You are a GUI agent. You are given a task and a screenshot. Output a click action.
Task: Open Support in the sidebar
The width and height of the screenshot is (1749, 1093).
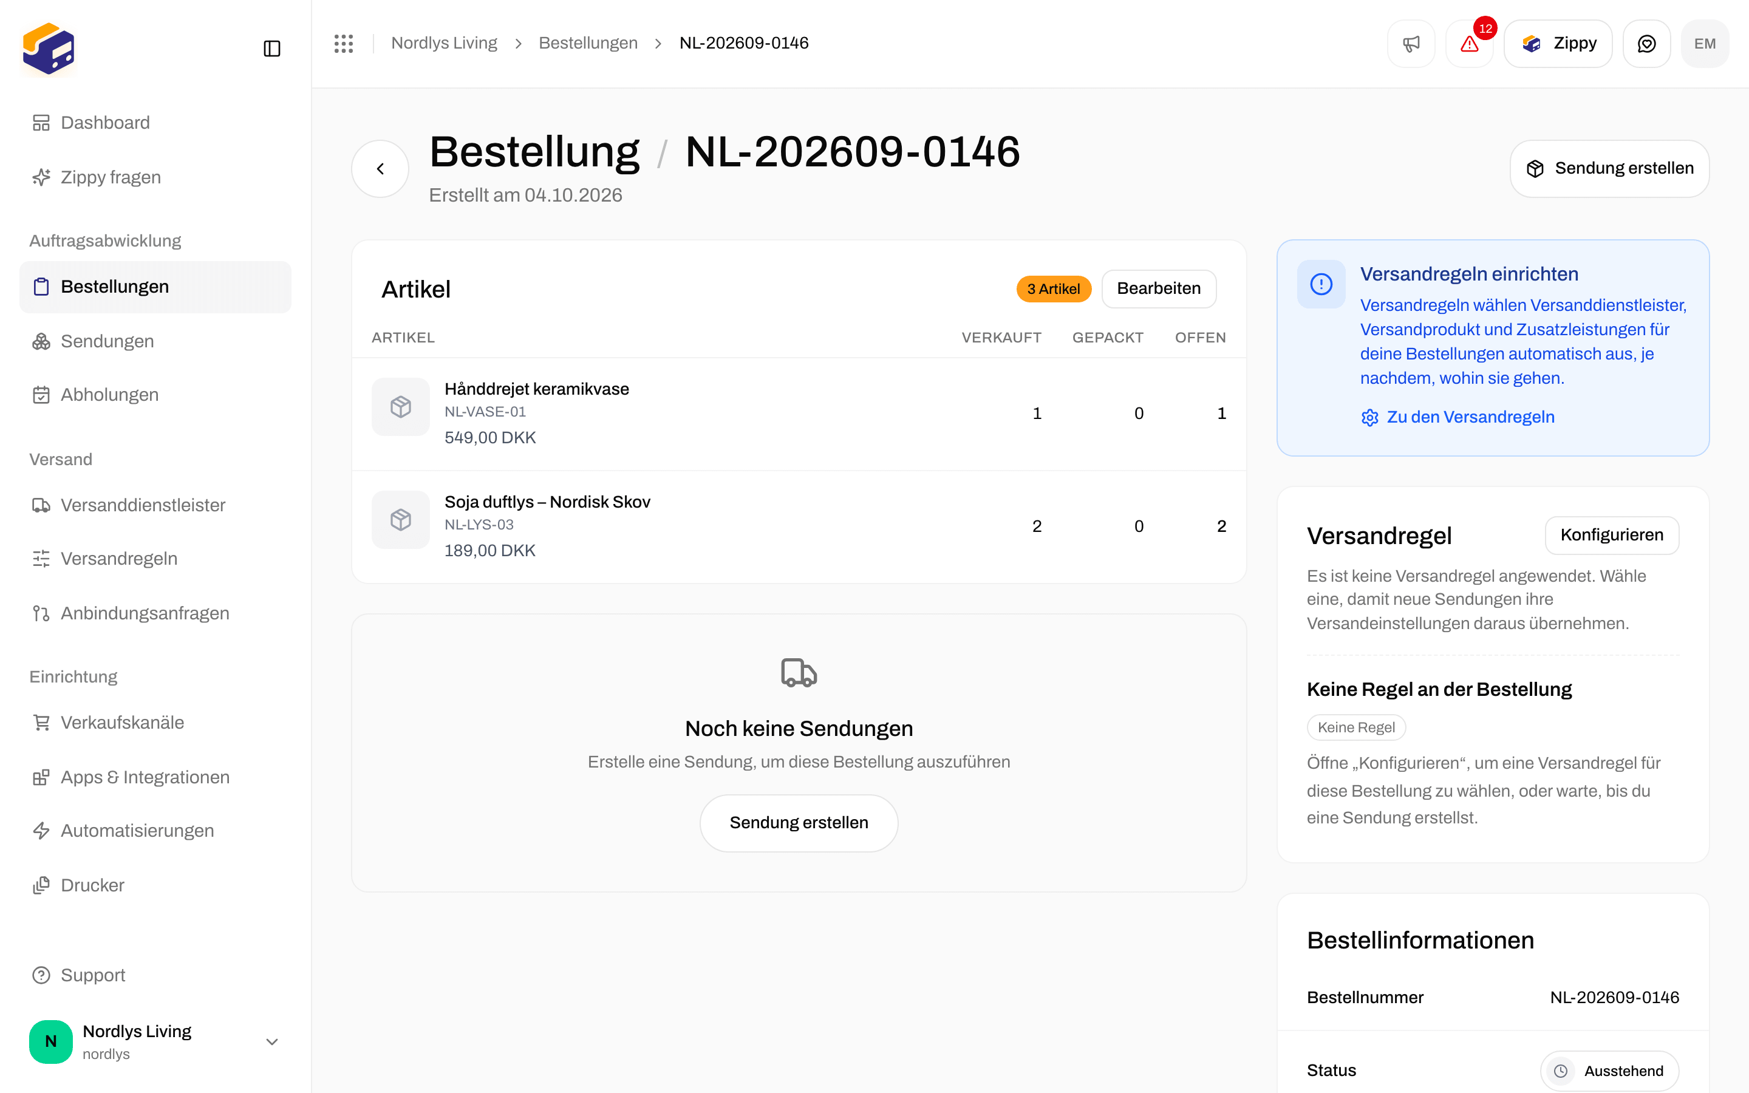(155, 975)
